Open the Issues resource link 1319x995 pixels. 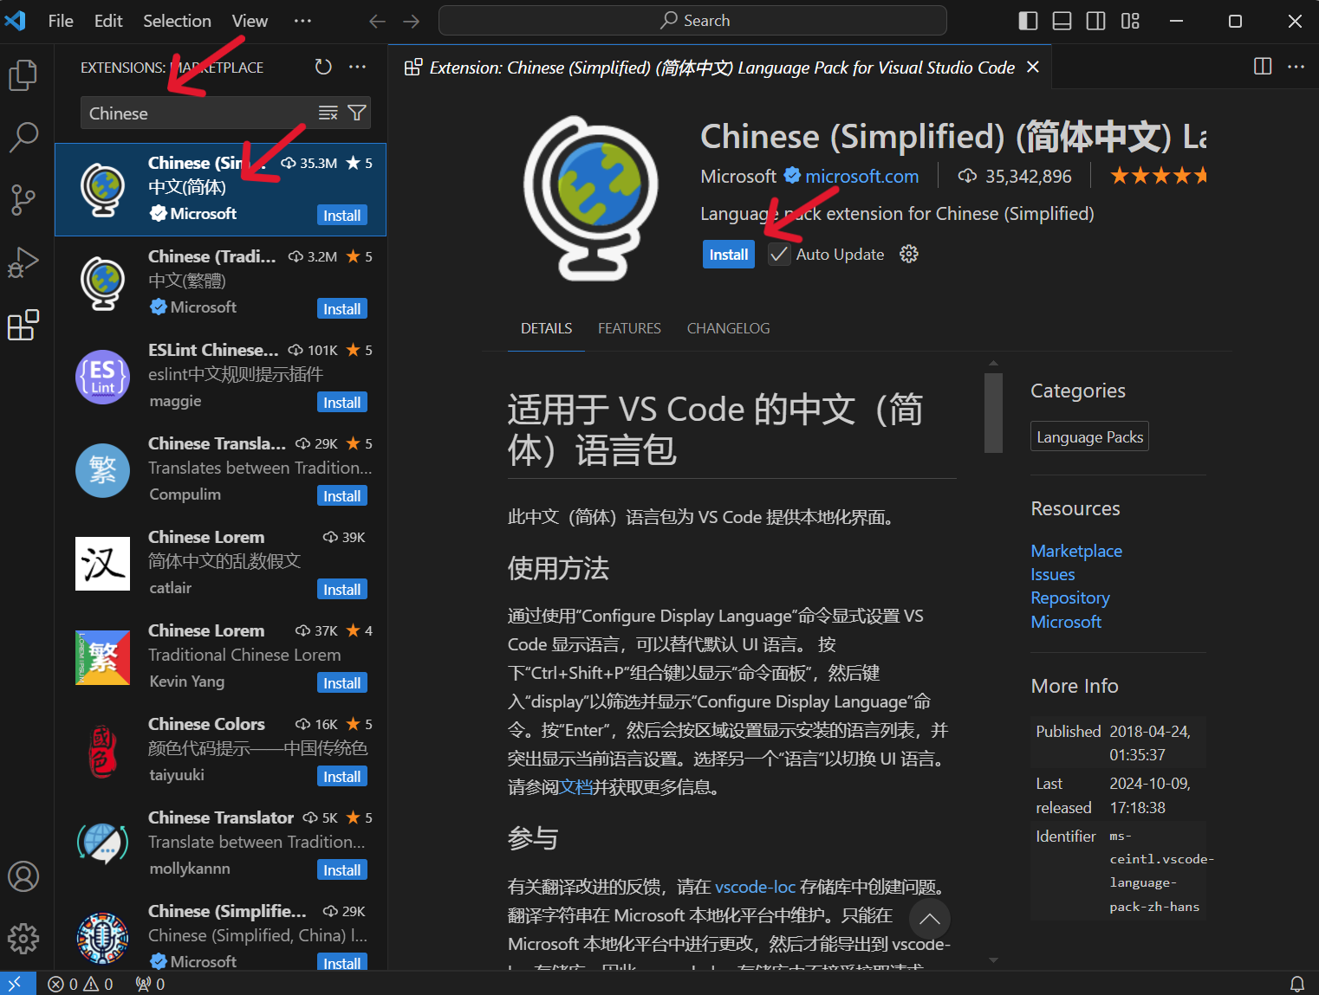pyautogui.click(x=1052, y=574)
